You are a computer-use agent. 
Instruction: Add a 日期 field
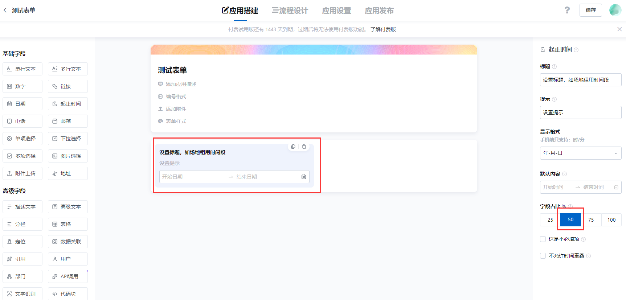point(22,104)
